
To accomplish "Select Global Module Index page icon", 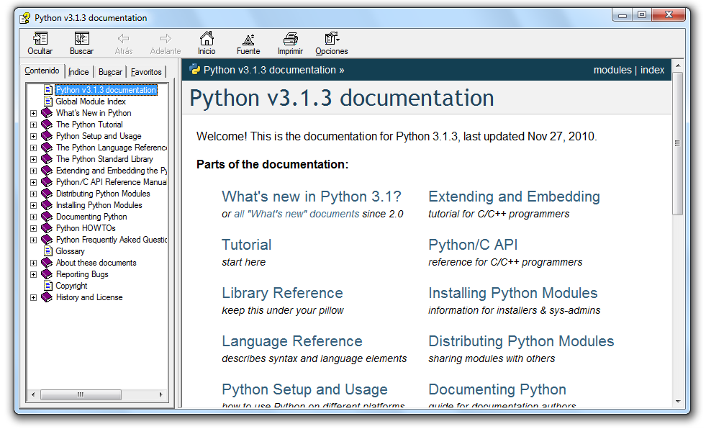I will (x=48, y=101).
